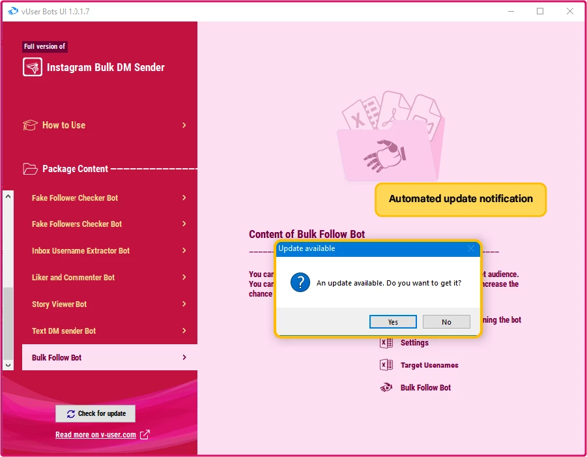Click the sidebar scrollbar thumb

click(8, 323)
